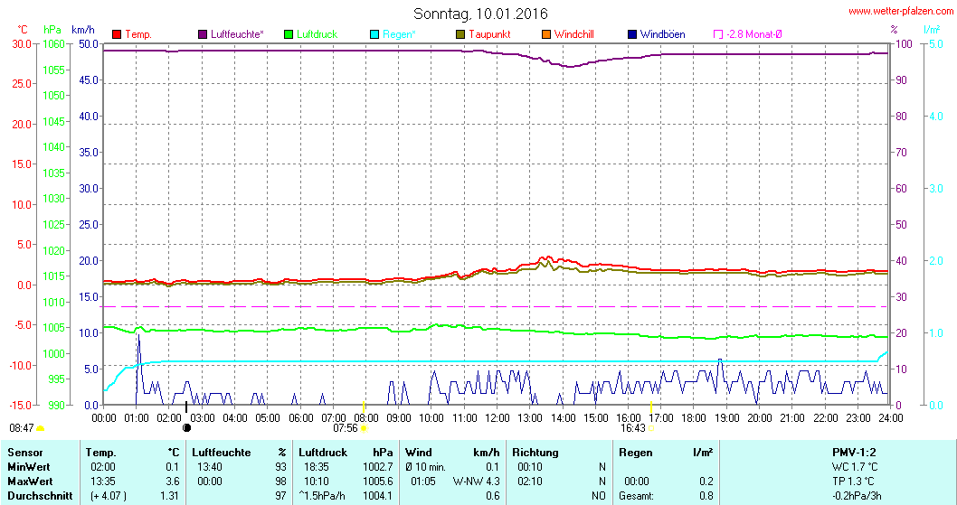Open the www.wetter-pfalzen.com link
The height and width of the screenshot is (505, 957).
(901, 11)
